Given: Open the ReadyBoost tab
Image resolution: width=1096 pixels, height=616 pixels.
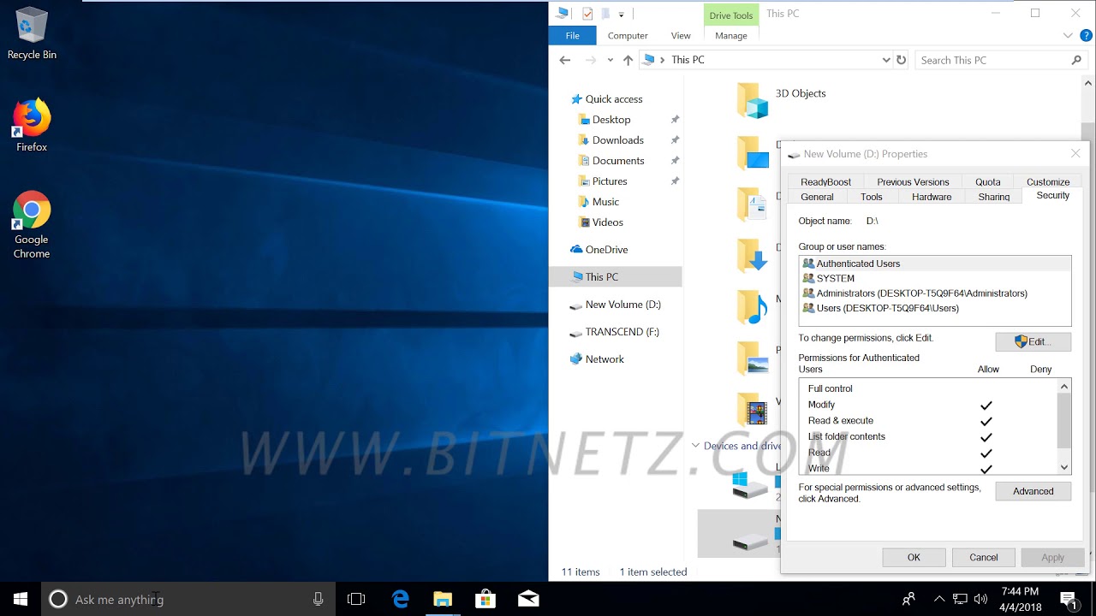Looking at the screenshot, I should (826, 181).
